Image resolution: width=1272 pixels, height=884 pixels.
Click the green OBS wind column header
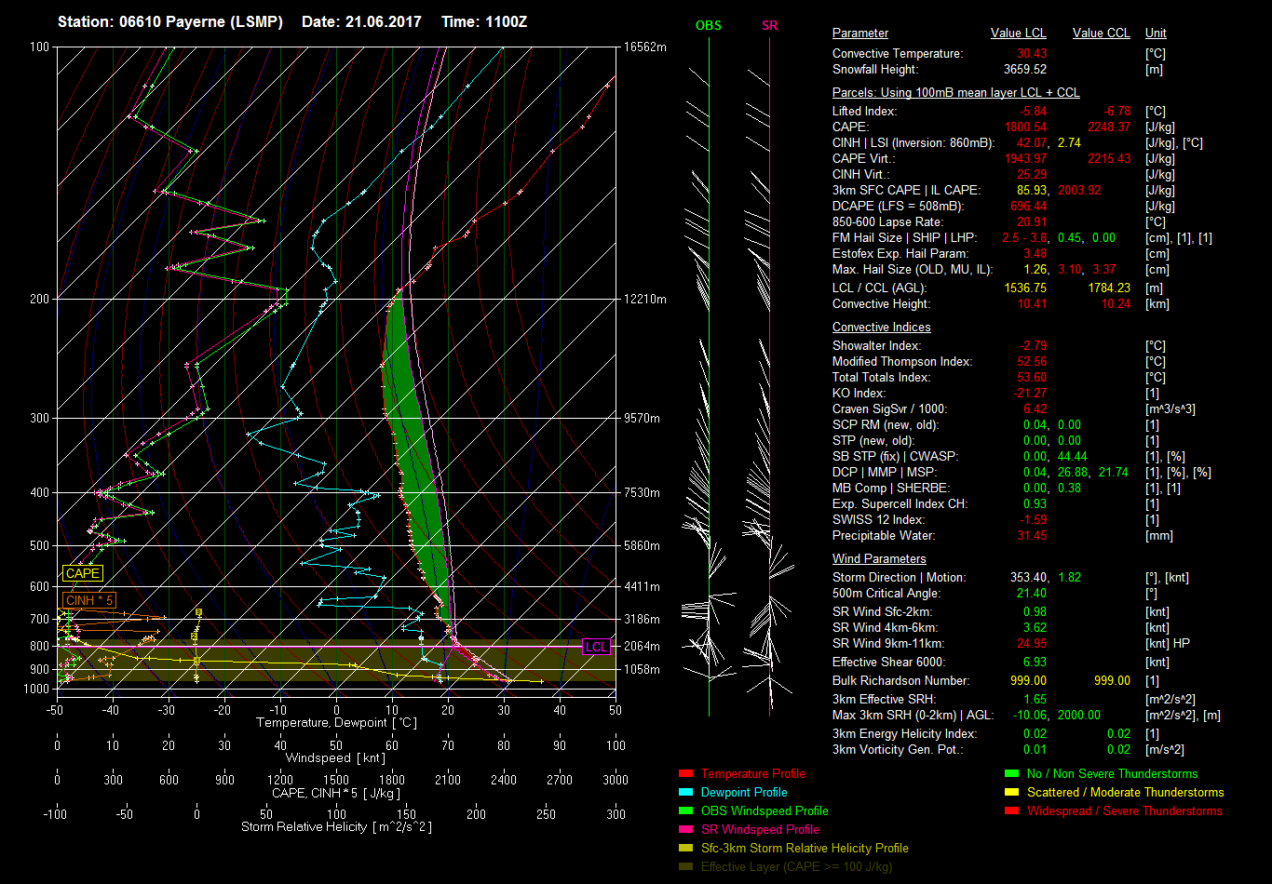pos(708,26)
